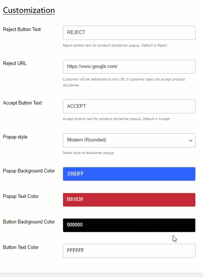Click the chevron arrow of Modern (Rounded) select
The height and width of the screenshot is (277, 203).
191,141
